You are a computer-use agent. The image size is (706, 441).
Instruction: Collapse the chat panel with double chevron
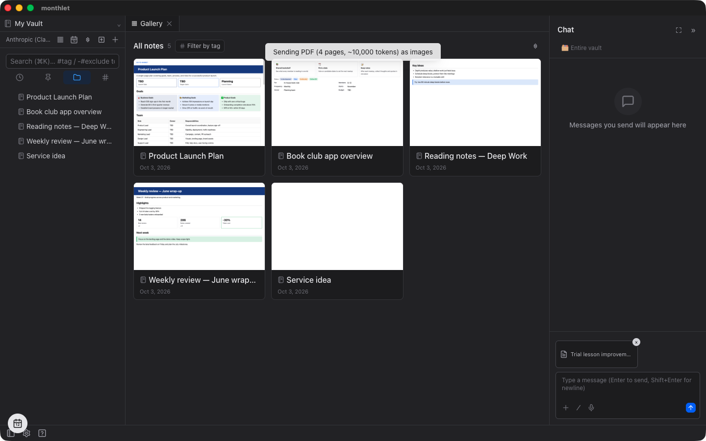[x=693, y=30]
